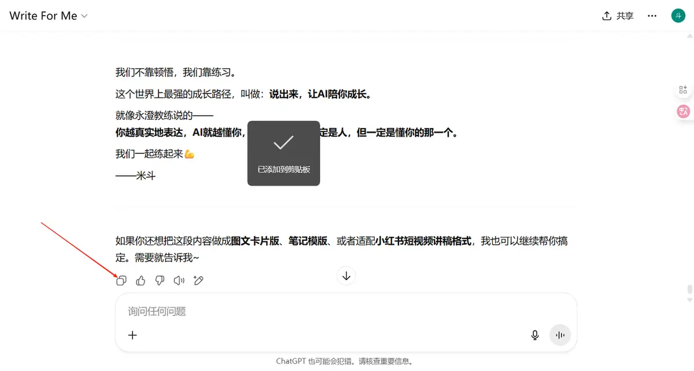
Task: Expand the Write For Me model dropdown
Action: [x=49, y=16]
